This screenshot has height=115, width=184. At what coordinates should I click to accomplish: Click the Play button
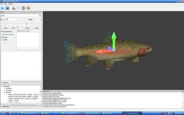coord(6,28)
